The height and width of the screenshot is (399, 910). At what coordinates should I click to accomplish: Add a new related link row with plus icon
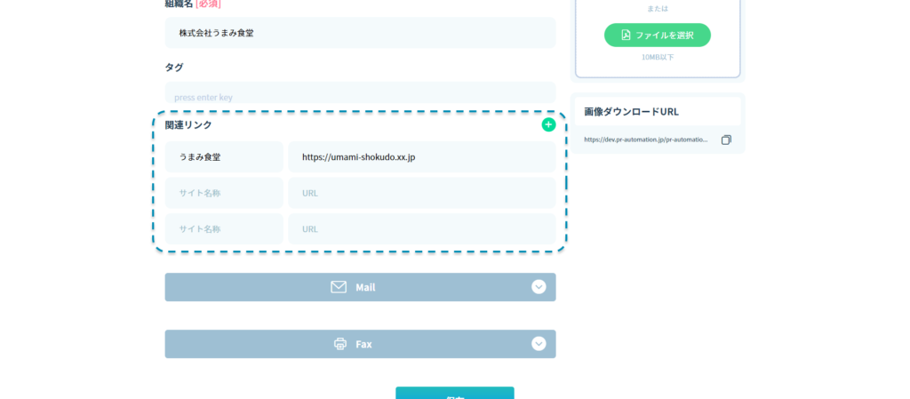coord(548,124)
